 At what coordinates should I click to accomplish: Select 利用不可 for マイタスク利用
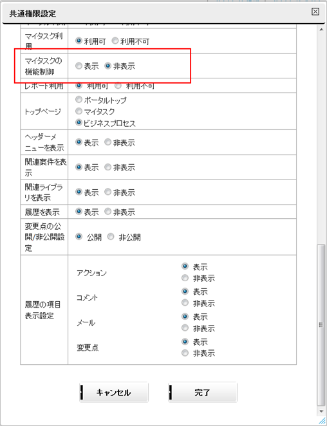click(x=115, y=41)
